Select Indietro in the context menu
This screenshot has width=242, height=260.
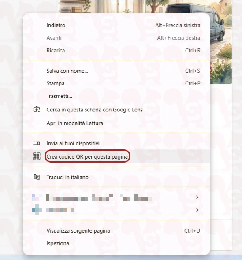pyautogui.click(x=116, y=26)
